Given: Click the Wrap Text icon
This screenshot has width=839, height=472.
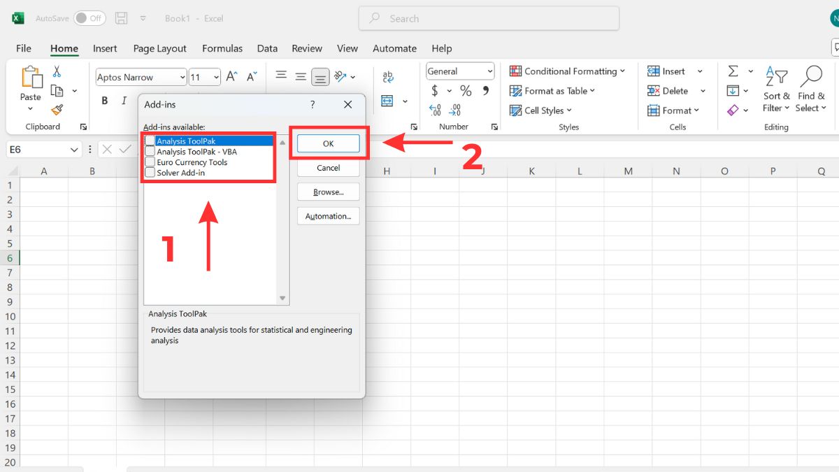Looking at the screenshot, I should click(388, 77).
